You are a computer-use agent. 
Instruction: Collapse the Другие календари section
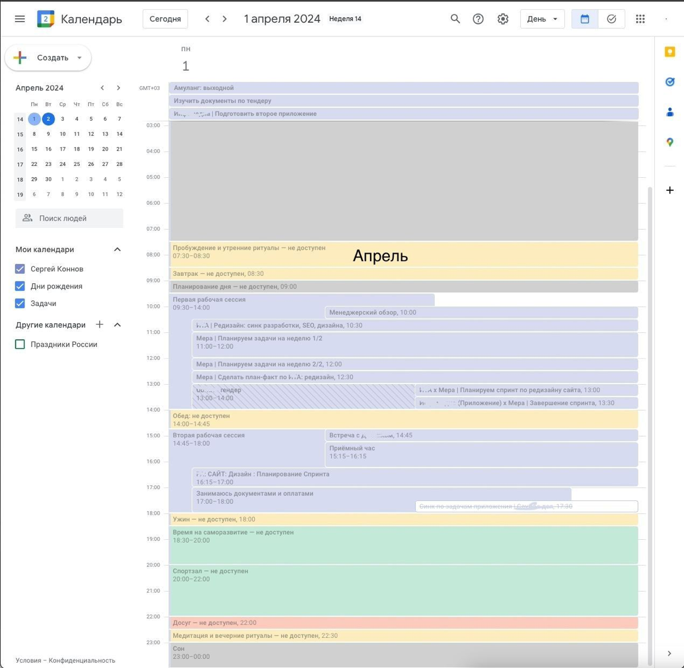click(x=117, y=325)
